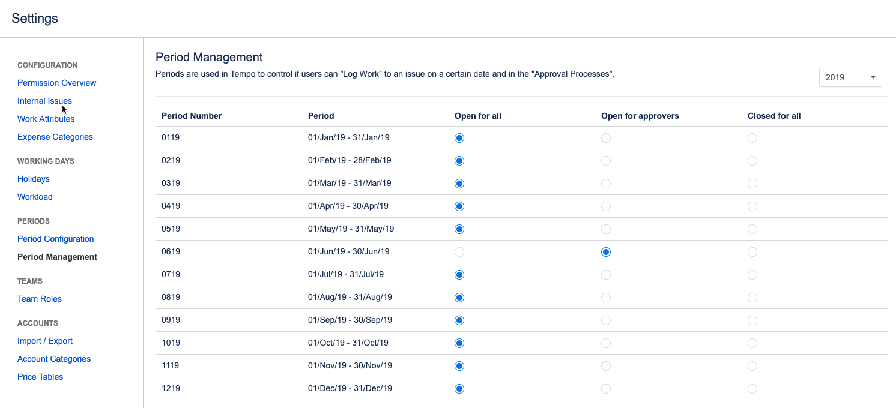Open the Internal Issues page
The image size is (896, 408).
(x=44, y=101)
